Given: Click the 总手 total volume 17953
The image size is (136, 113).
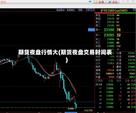Looking at the screenshot, I should click(111, 63).
